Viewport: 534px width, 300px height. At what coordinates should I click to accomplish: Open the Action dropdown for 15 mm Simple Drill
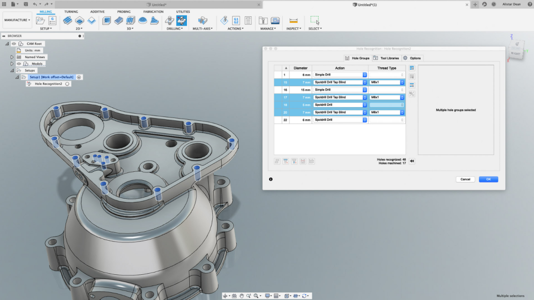365,89
